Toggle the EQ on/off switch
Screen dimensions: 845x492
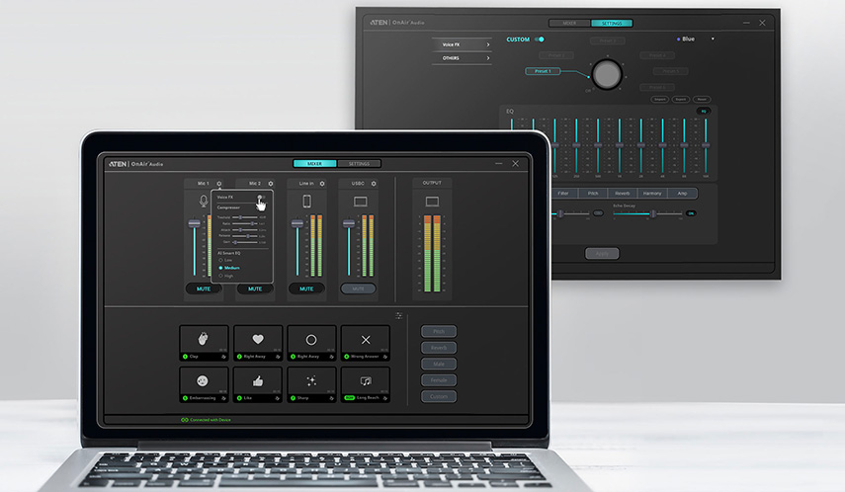[x=704, y=111]
